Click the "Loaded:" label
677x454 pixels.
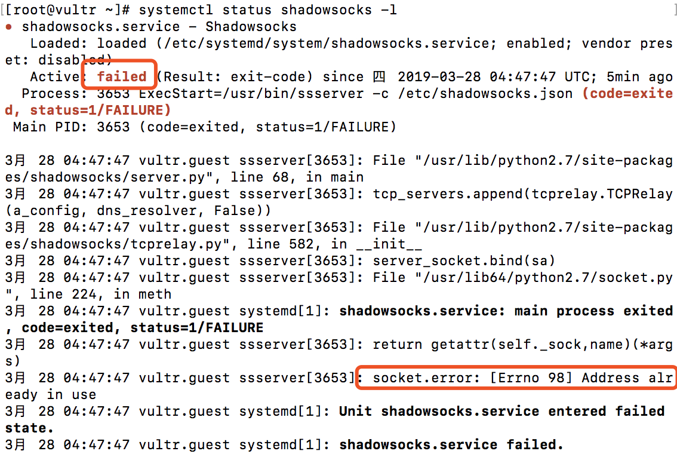(59, 43)
